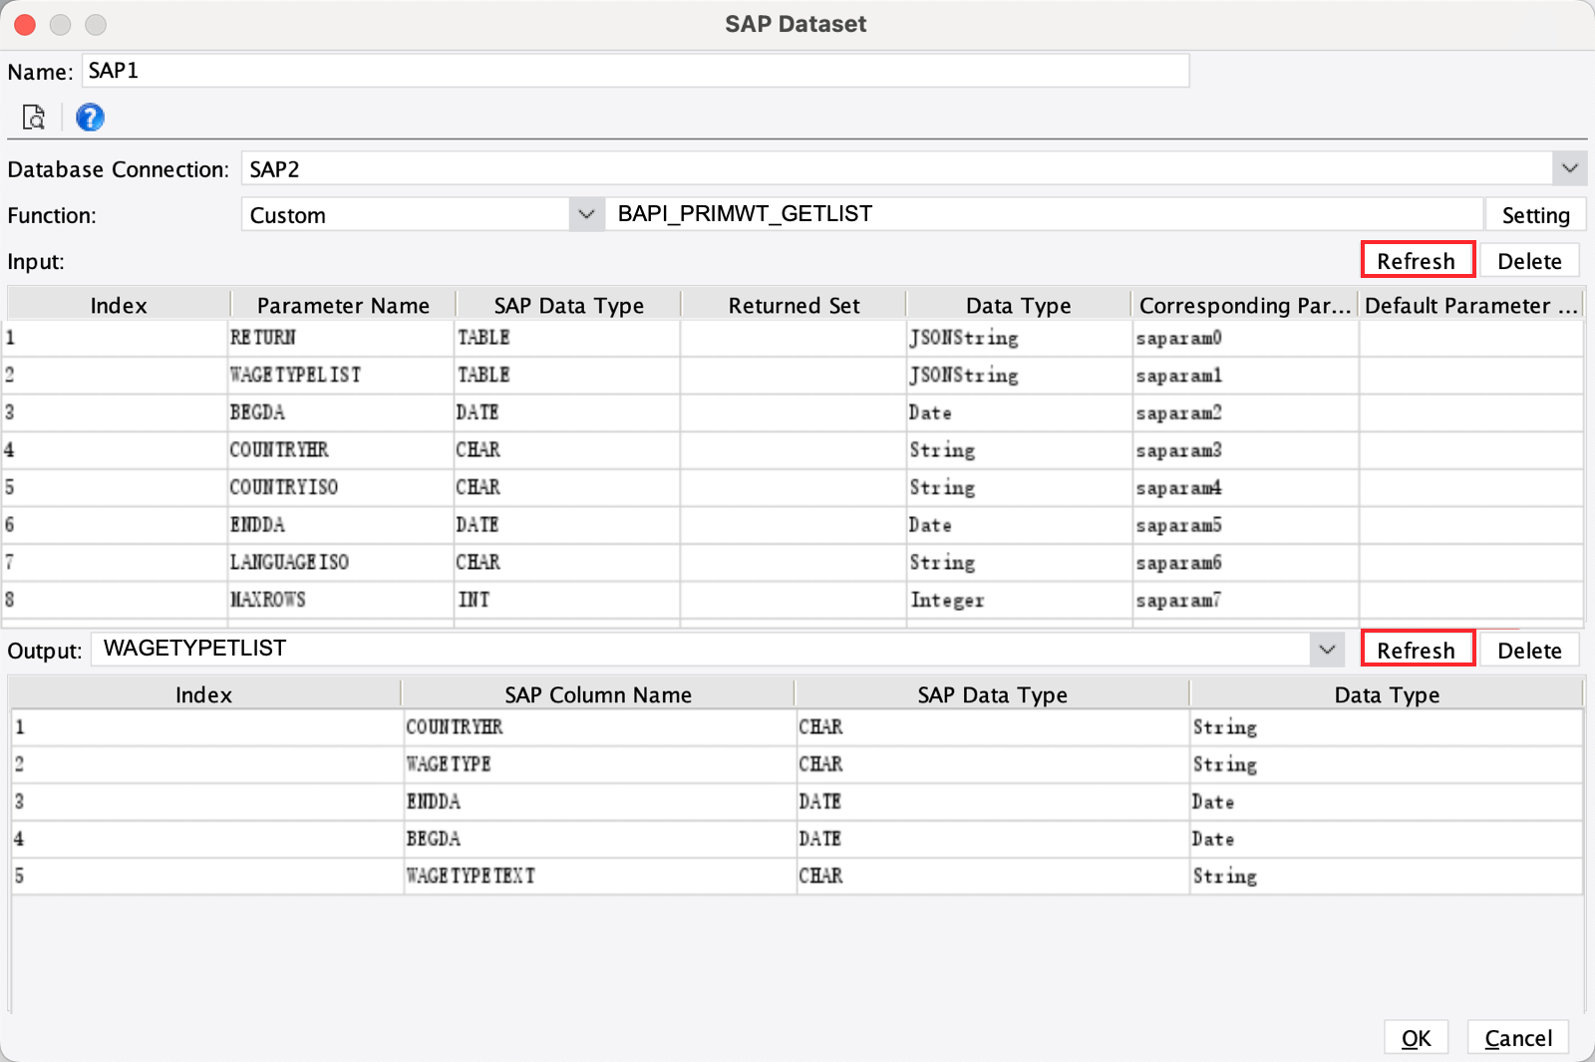Click the WAGETYPETEXT output column cell
This screenshot has width=1595, height=1062.
pos(599,876)
